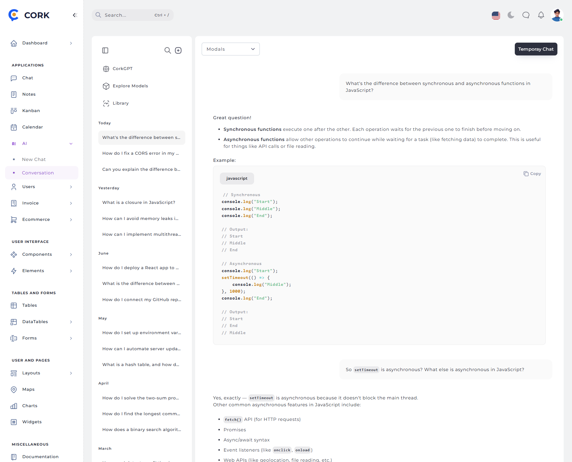
Task: Open the Kanban application
Action: click(31, 111)
